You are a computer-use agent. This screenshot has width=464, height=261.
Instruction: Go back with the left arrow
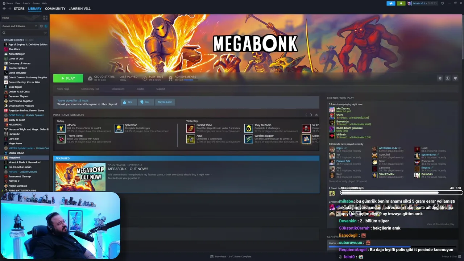pos(4,9)
